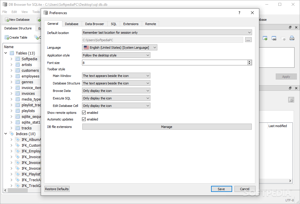Open Execute SQL toolbar style dropdown
The height and width of the screenshot is (204, 300).
[116, 98]
